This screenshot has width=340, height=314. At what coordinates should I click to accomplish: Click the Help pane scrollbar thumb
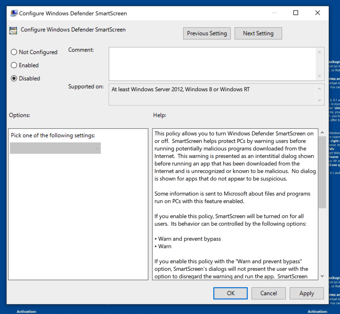pyautogui.click(x=322, y=172)
